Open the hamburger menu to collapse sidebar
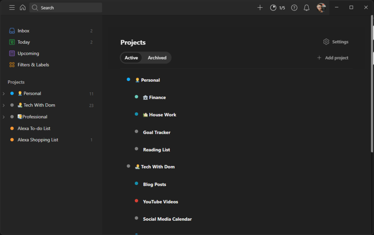Screen dimensions: 374x235 pyautogui.click(x=12, y=7)
